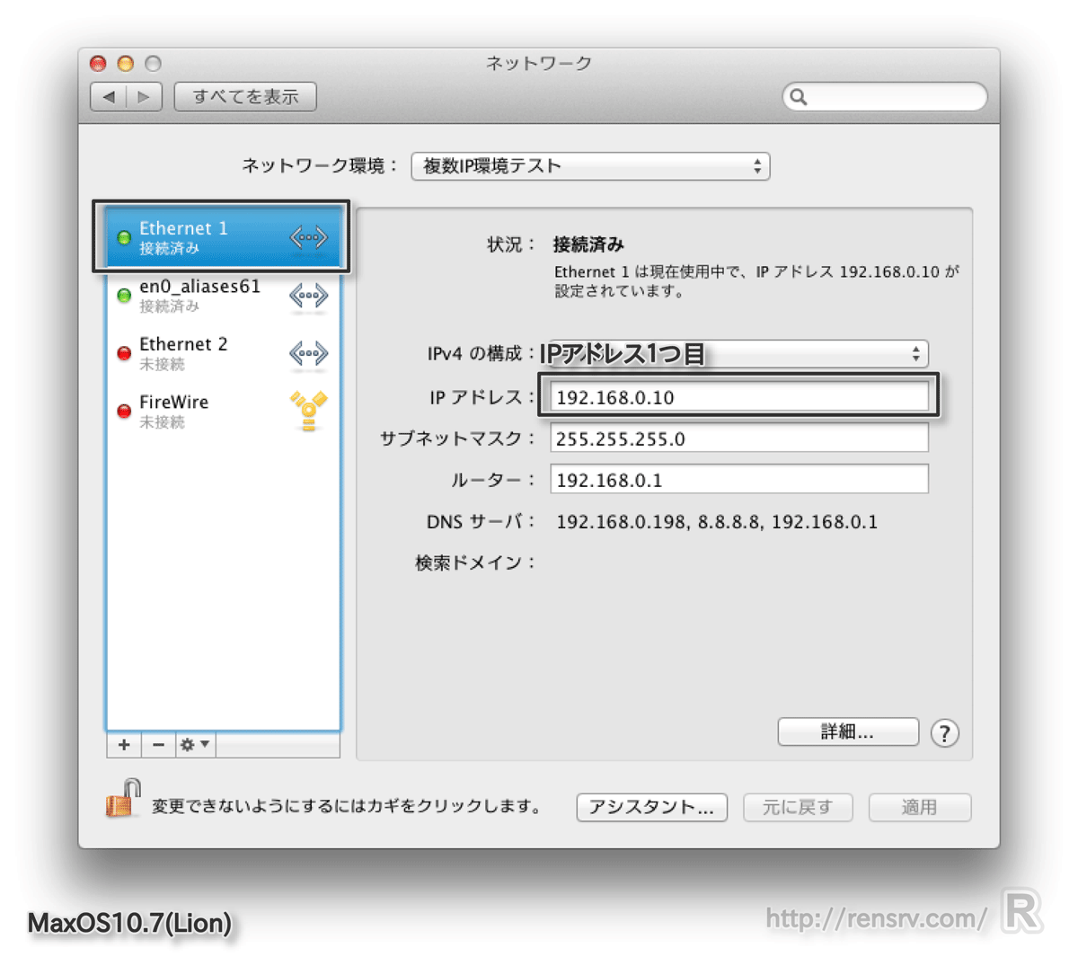This screenshot has width=1078, height=957.
Task: Expand the ネットワーク環境 location dropdown
Action: [590, 166]
